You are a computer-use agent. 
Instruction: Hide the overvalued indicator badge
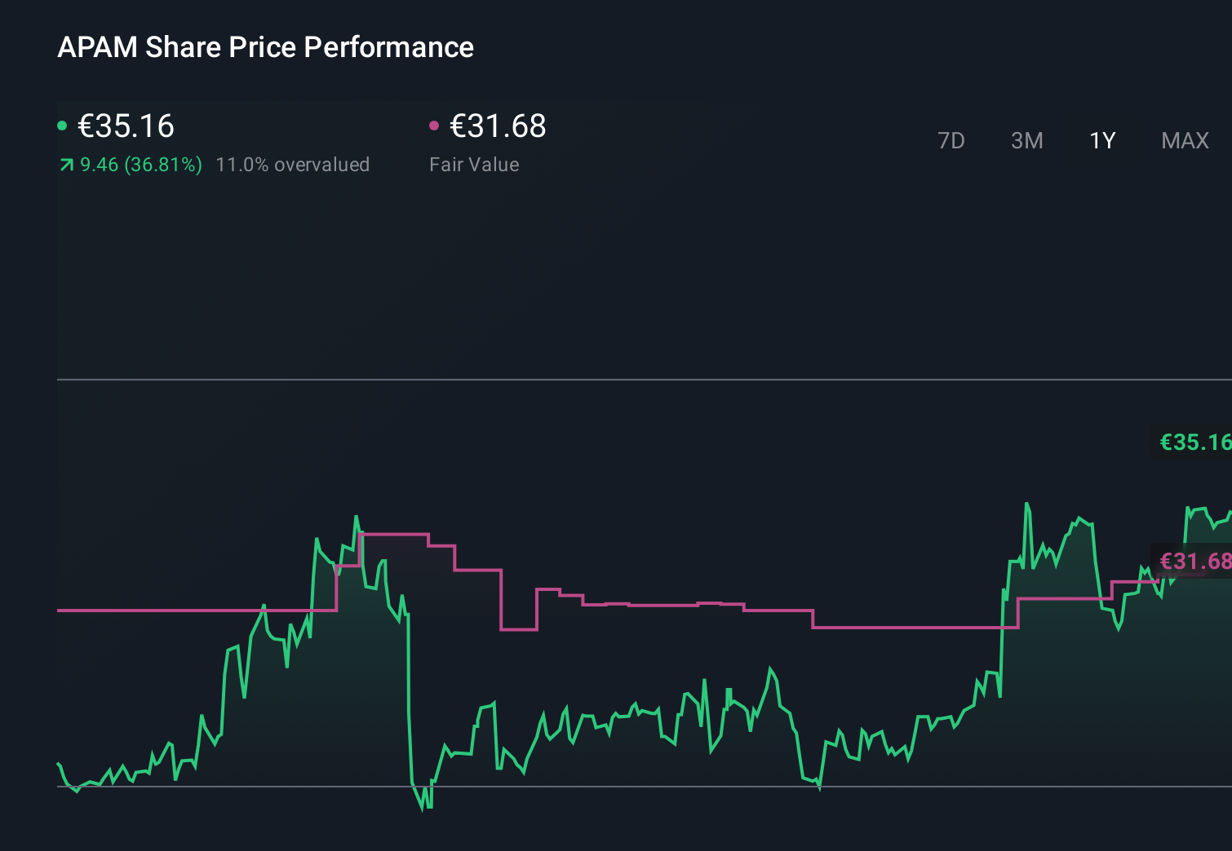pyautogui.click(x=292, y=165)
